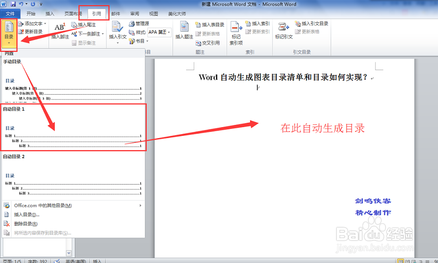Viewport: 438px width, 263px height.
Task: Open 管理源 (Manage Sources)
Action: pos(139,24)
